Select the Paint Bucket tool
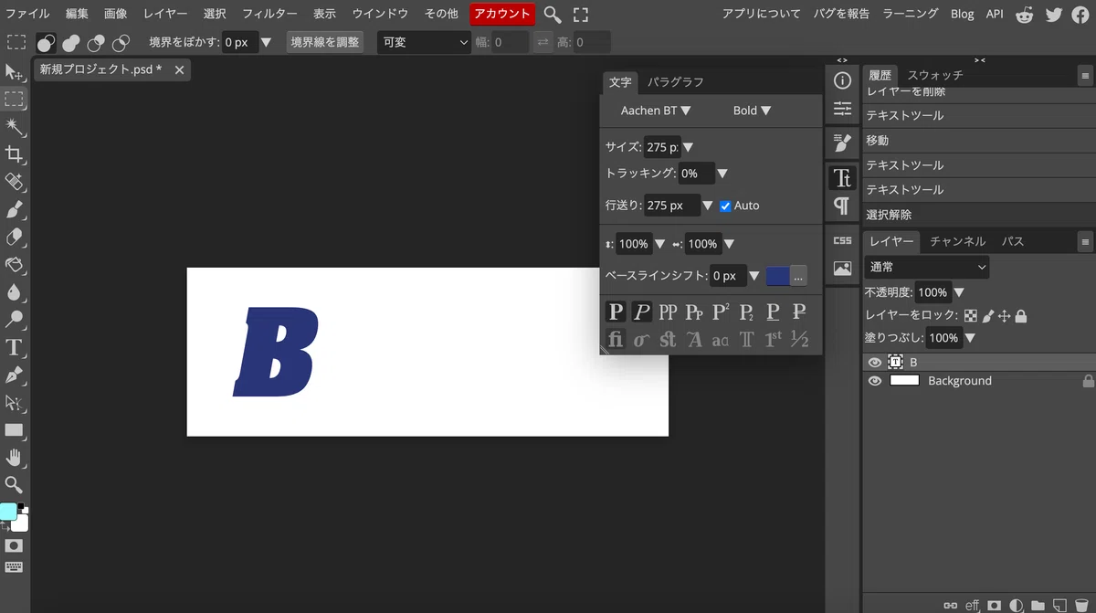Viewport: 1096px width, 613px height. [x=14, y=264]
